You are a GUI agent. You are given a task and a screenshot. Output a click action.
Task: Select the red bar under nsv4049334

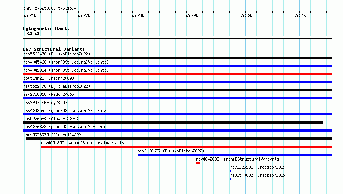coord(177,74)
